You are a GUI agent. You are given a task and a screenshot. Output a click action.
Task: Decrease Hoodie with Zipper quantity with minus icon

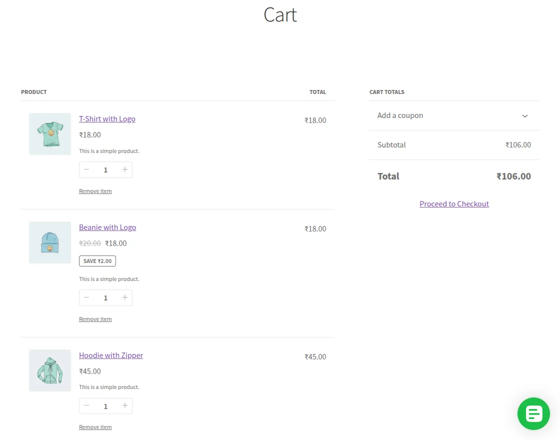click(x=86, y=406)
